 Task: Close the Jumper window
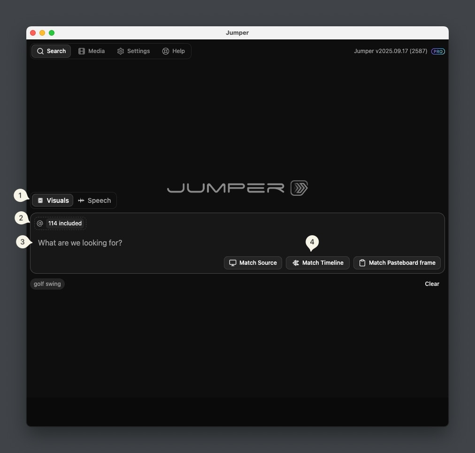[x=33, y=33]
